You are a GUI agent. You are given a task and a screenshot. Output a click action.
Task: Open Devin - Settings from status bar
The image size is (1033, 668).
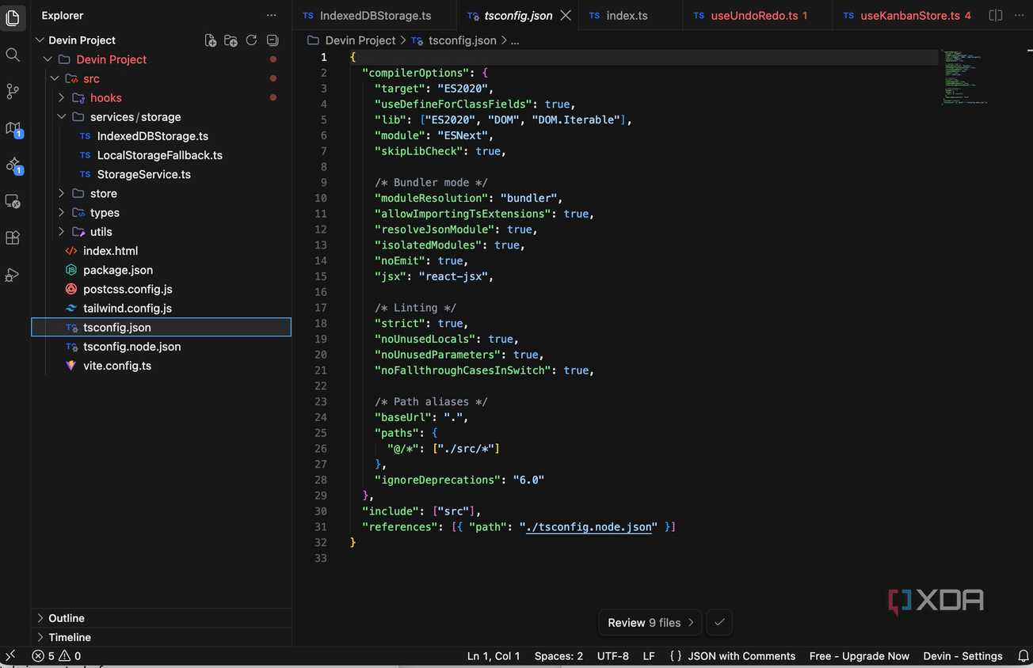[962, 656]
